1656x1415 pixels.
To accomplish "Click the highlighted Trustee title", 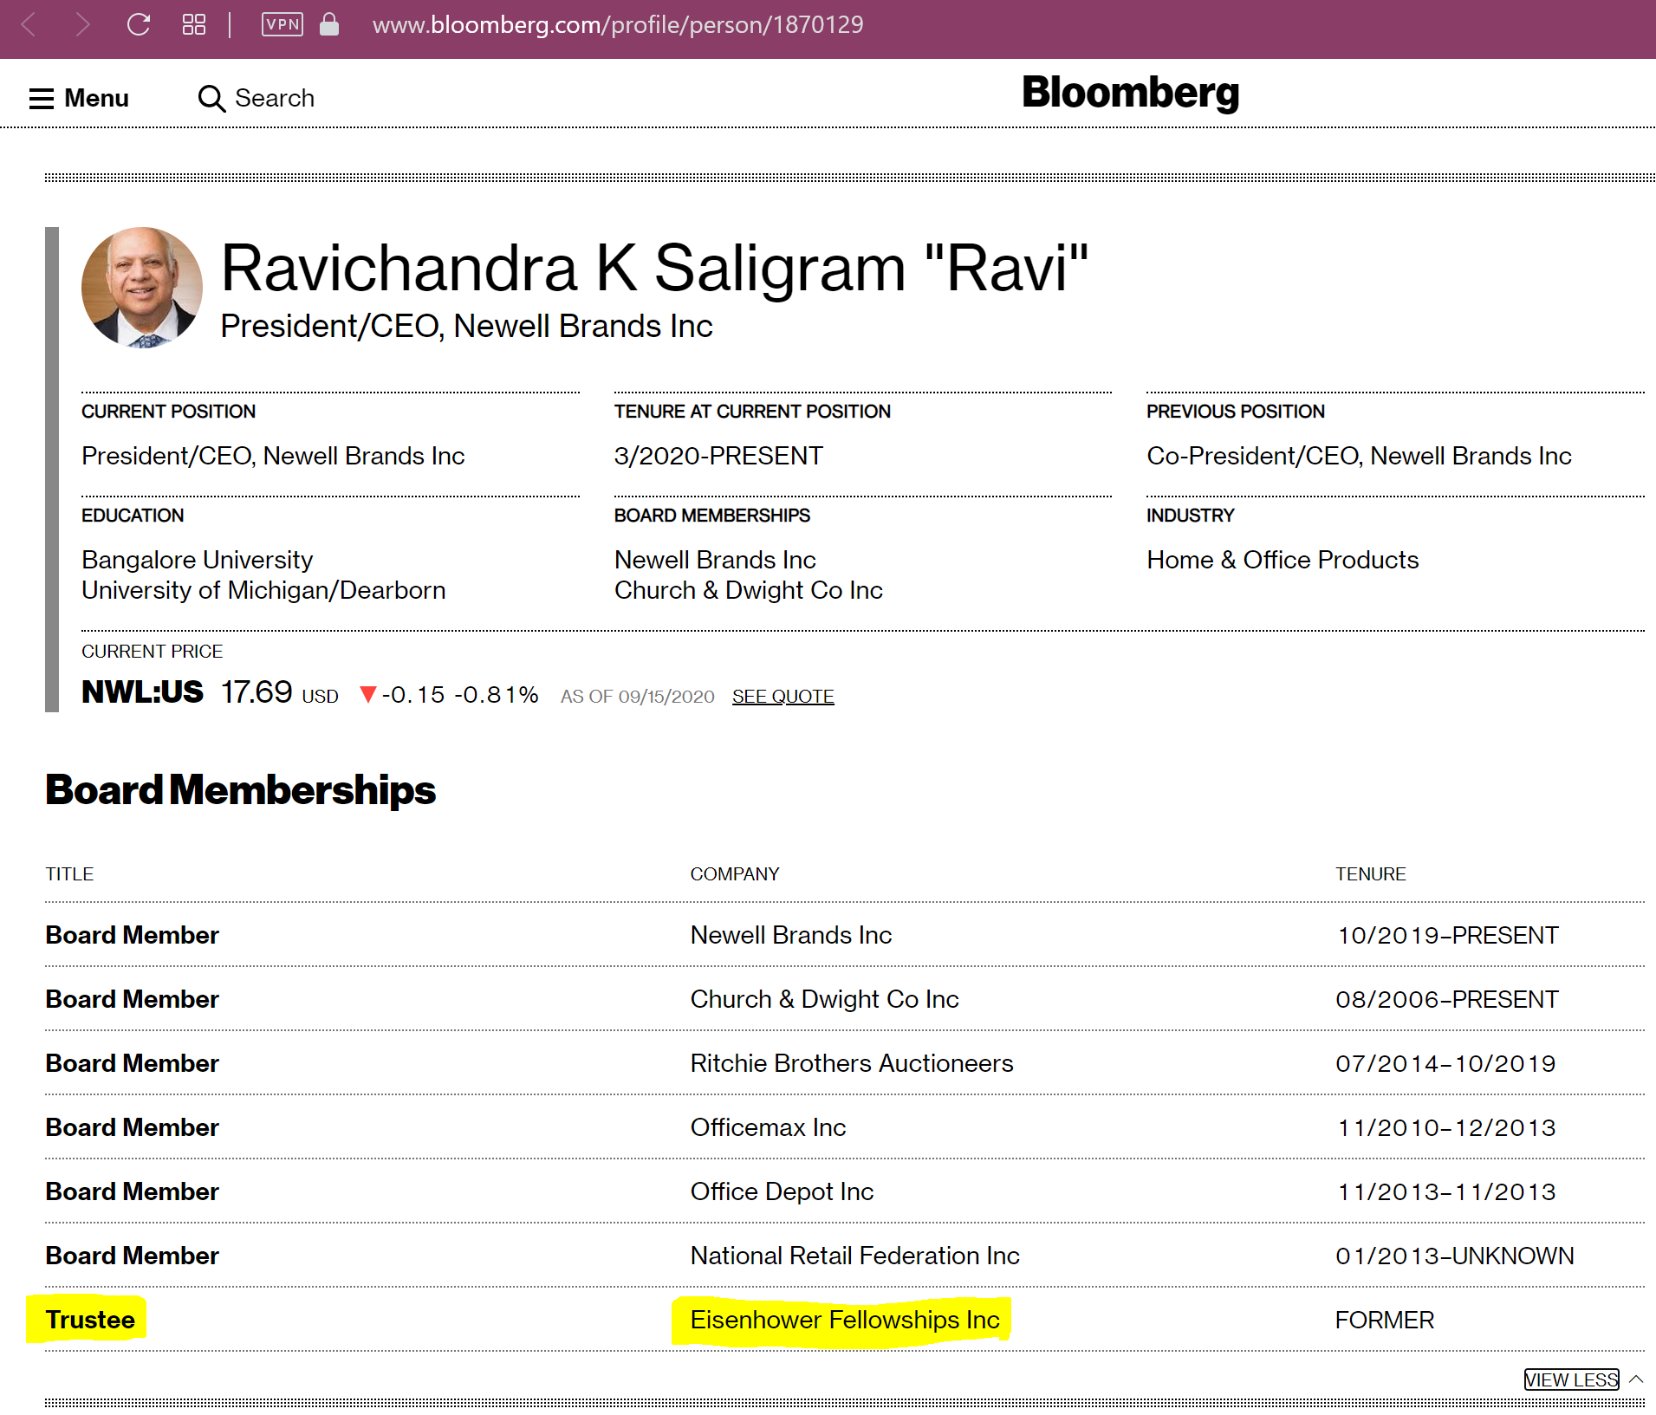I will click(x=90, y=1320).
